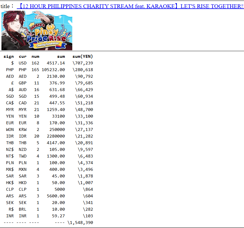This screenshot has width=244, height=228.
Task: Click the yen amount \4,374
Action: pyautogui.click(x=85, y=163)
